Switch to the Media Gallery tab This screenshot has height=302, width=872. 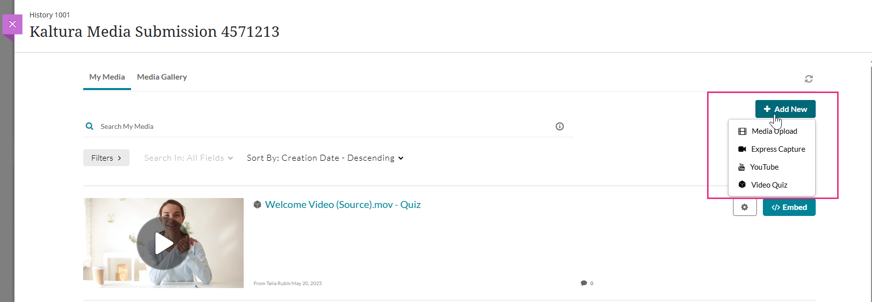(x=162, y=77)
